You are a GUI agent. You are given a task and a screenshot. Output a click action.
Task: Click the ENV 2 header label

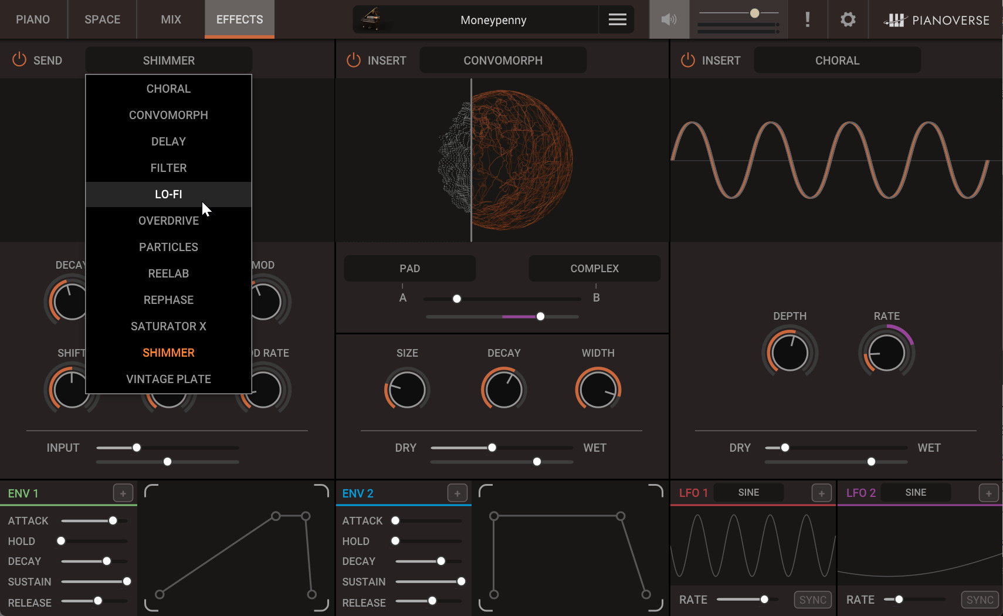coord(358,493)
